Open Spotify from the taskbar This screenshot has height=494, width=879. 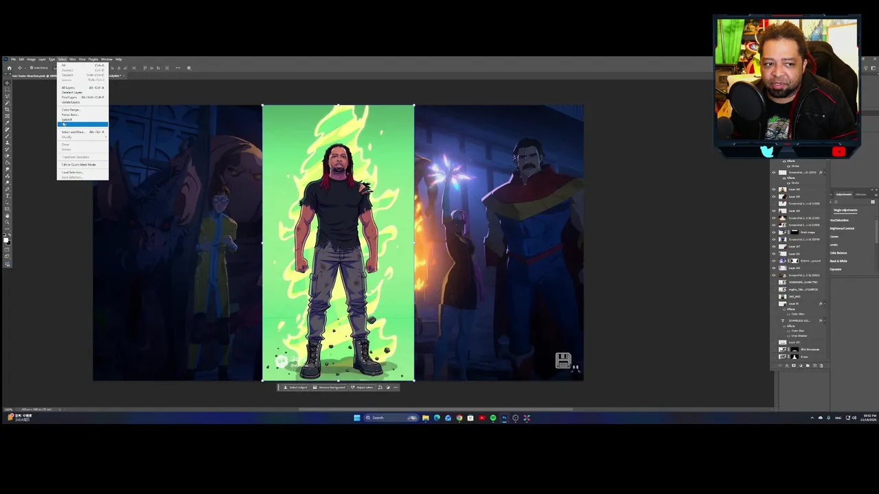tap(493, 418)
